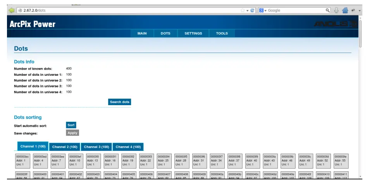
Task: Go to the browser home page icon
Action: [345, 10]
